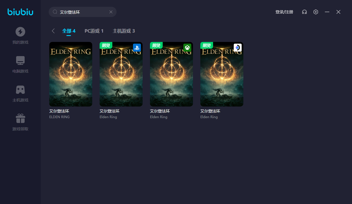Open the game gift claim icon

[x=20, y=118]
